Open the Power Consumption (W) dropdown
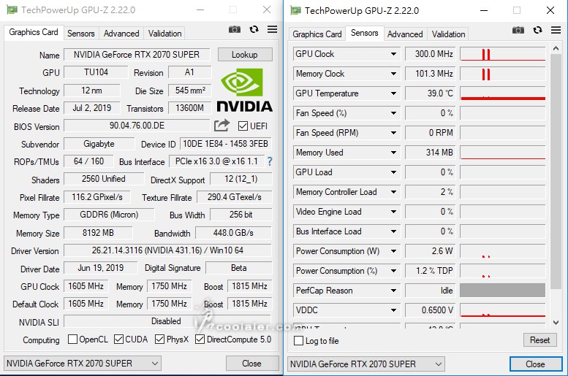Viewport: 568px width, 376px height. pyautogui.click(x=393, y=251)
